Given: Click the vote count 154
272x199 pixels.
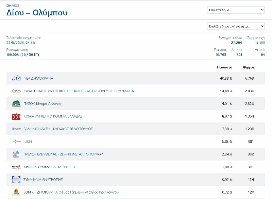Looking at the screenshot, I should pyautogui.click(x=251, y=179).
